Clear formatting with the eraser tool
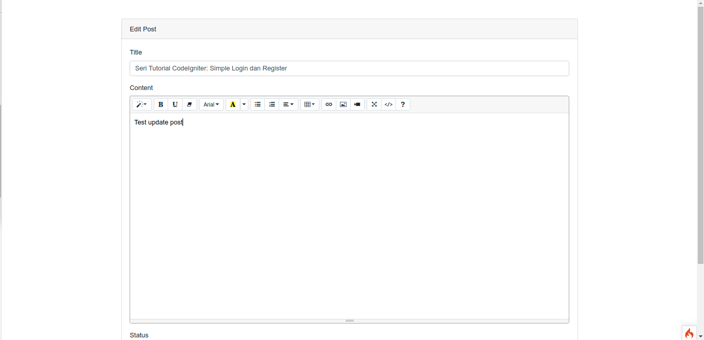Screen dimensions: 704x340 tap(189, 104)
